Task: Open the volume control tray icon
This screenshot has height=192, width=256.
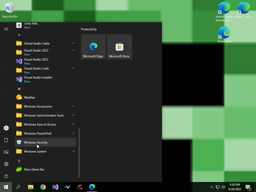Action: click(223, 187)
